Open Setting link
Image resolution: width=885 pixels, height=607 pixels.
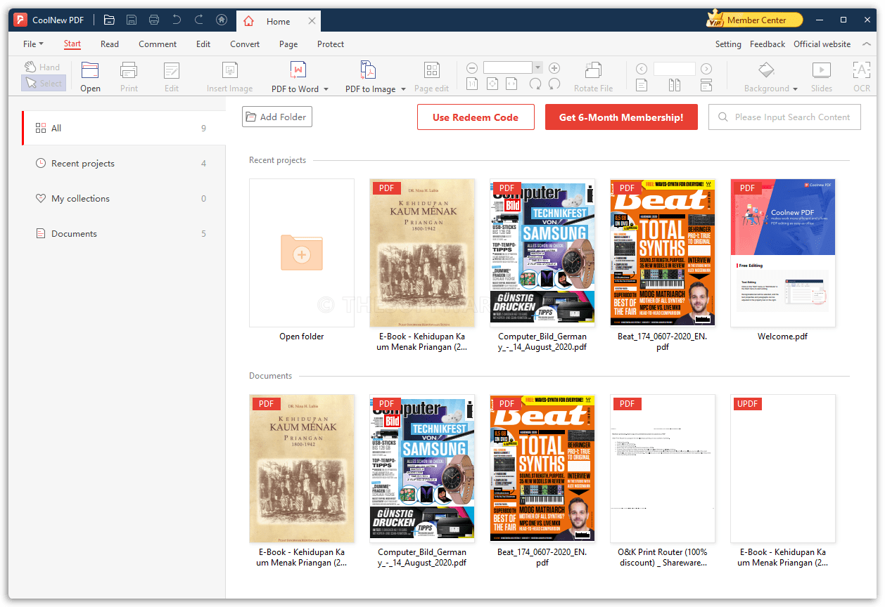pyautogui.click(x=728, y=44)
